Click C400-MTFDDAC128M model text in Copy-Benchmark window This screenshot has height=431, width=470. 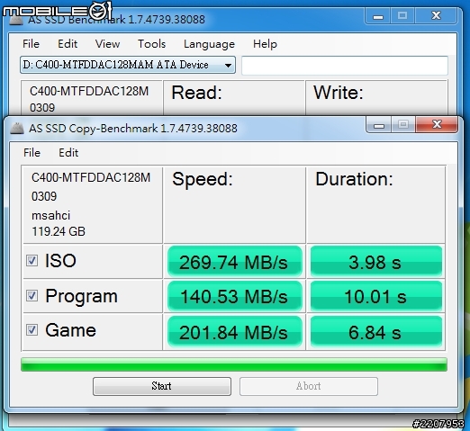point(91,177)
